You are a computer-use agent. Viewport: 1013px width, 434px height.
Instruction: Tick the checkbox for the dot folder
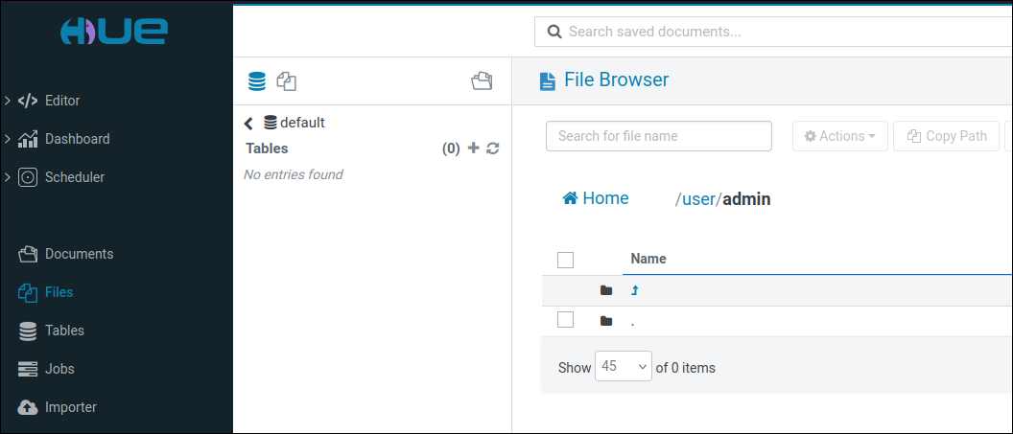[x=565, y=319]
